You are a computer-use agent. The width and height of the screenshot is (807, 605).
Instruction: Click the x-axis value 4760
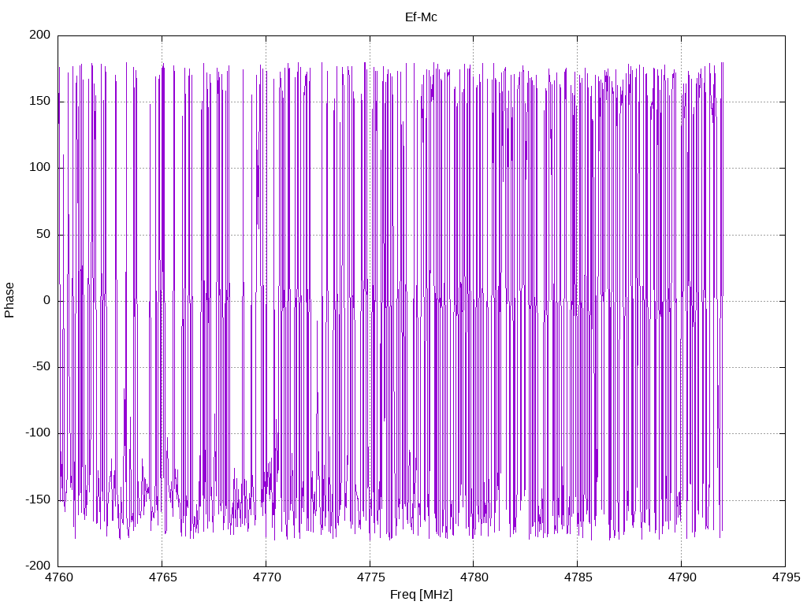click(x=58, y=577)
